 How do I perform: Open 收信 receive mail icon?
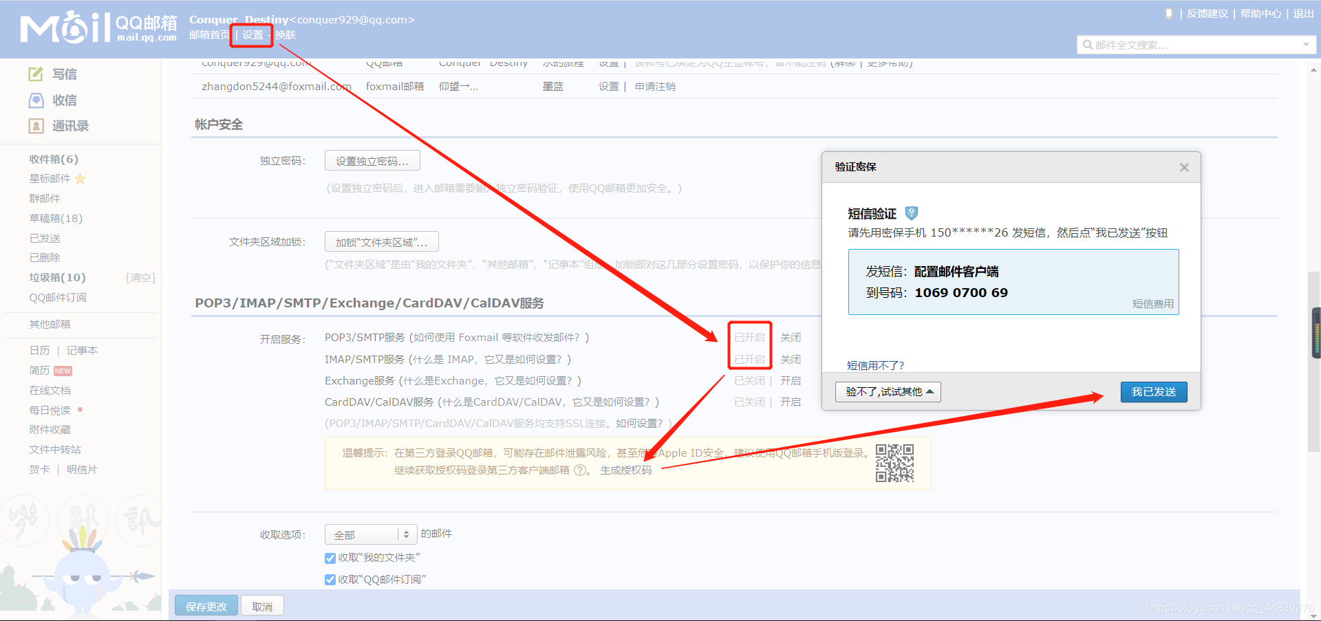[36, 100]
